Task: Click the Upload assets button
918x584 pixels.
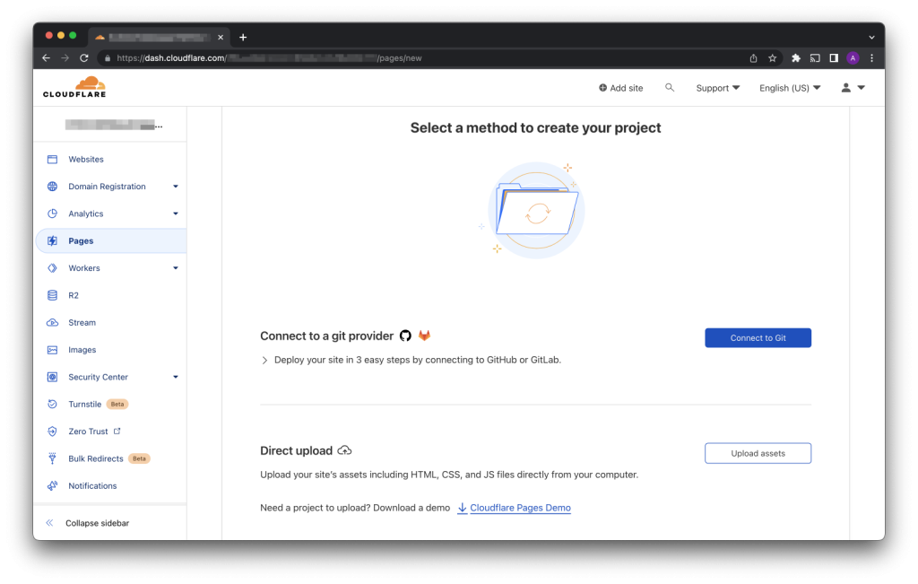Action: [758, 453]
